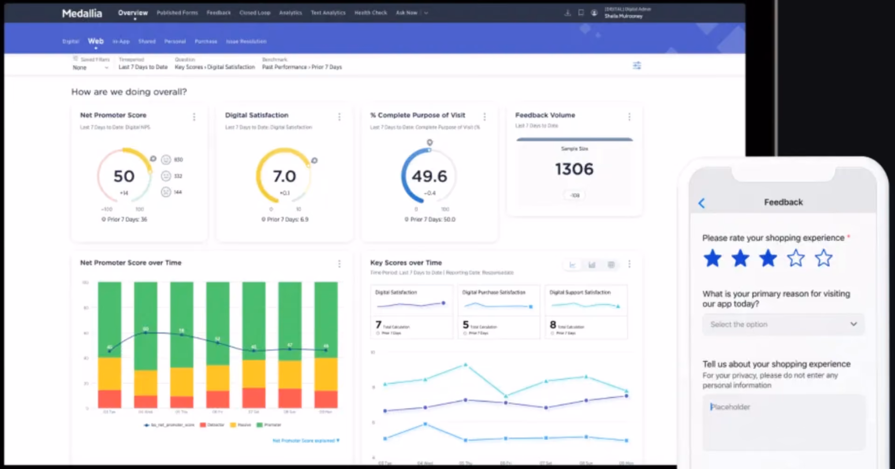Open the Text Analytics menu
Viewport: 895px width, 469px height.
coord(328,13)
